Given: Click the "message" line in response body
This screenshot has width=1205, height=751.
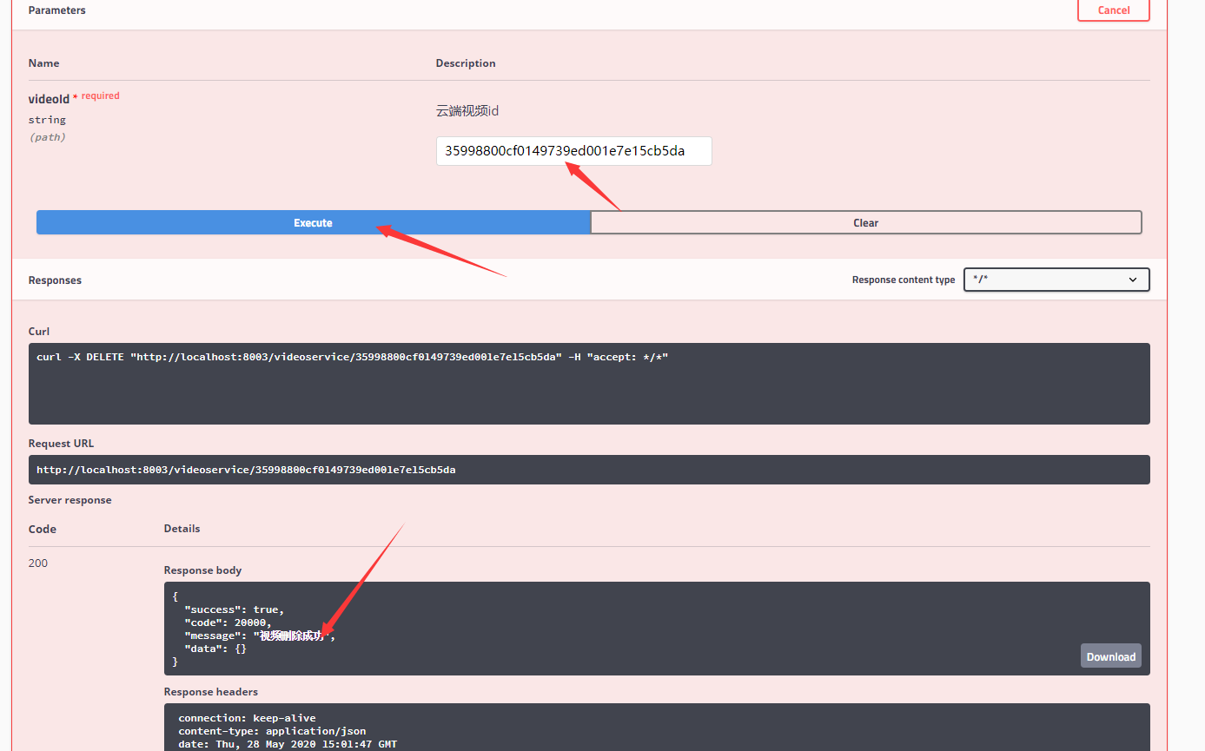Looking at the screenshot, I should pos(260,636).
